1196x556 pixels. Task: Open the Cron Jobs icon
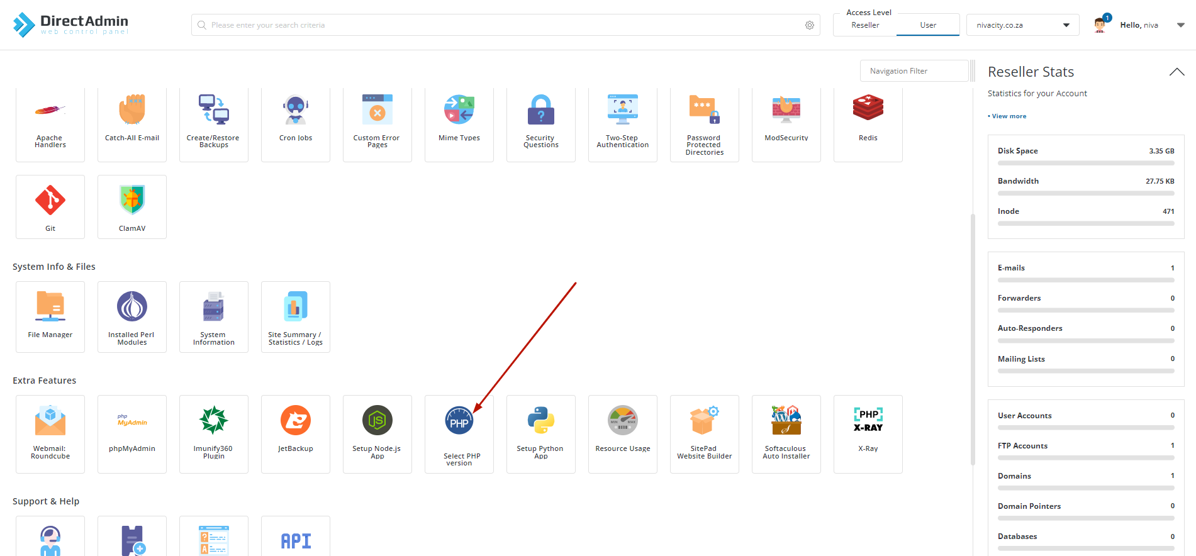(x=296, y=123)
